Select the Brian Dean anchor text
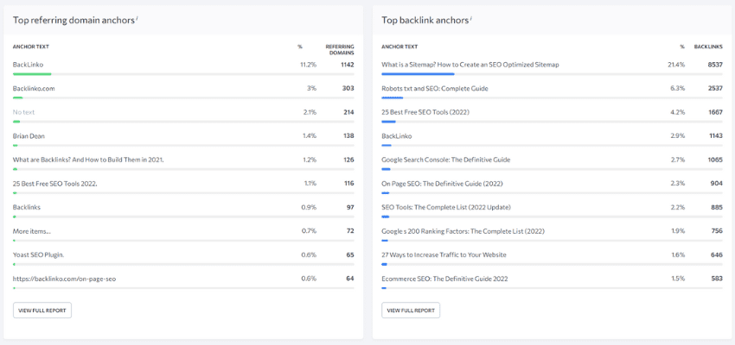735x345 pixels. coord(29,136)
